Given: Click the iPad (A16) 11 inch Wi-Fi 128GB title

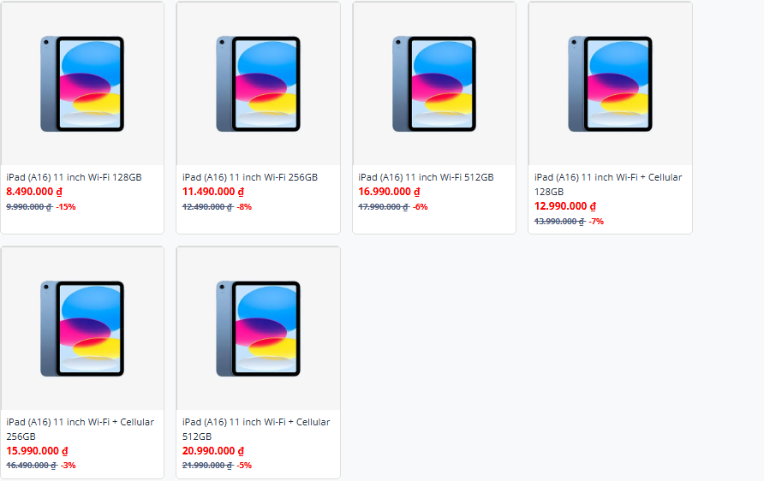Looking at the screenshot, I should 74,177.
